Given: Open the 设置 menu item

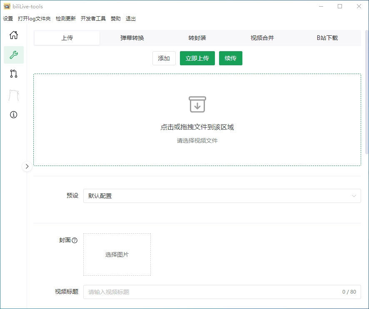Looking at the screenshot, I should pos(8,19).
